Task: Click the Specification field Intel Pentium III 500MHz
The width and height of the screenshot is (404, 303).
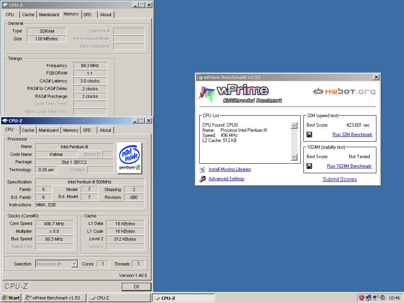Action: (90, 182)
